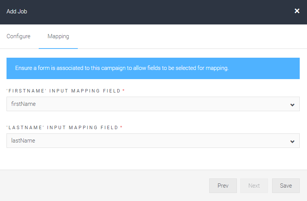
Task: Click the chevron arrow in firstName field
Action: pos(292,105)
